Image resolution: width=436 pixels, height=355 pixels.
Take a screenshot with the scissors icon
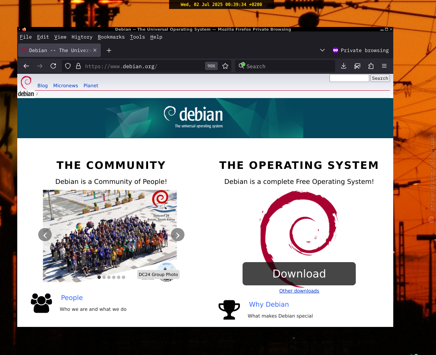pyautogui.click(x=357, y=66)
